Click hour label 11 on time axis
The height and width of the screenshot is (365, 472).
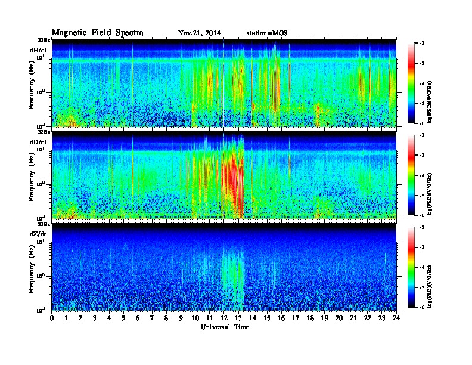coord(210,318)
